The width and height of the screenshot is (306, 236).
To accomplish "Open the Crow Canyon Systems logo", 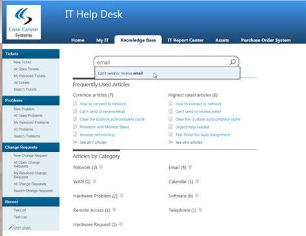I will coord(24,23).
